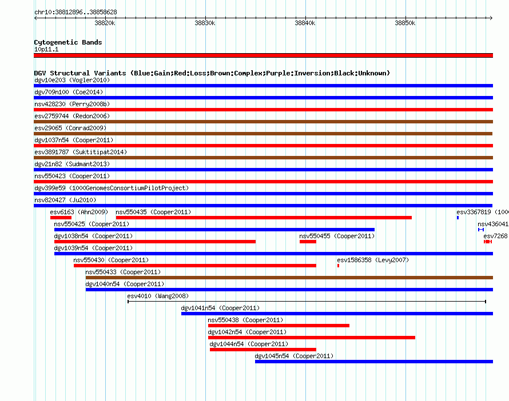Click the red dgv1044n54 loss bar

click(x=263, y=350)
